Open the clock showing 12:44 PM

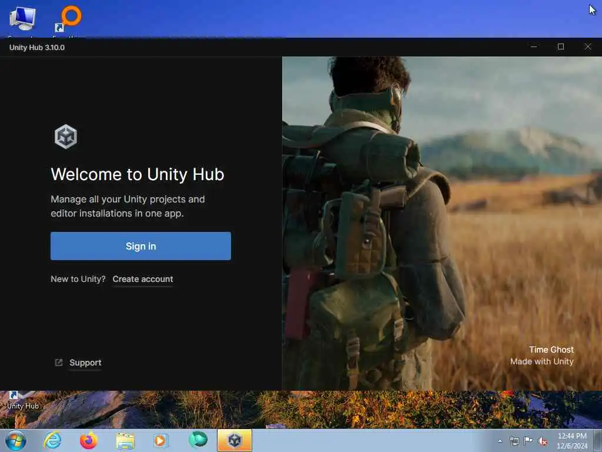click(572, 441)
